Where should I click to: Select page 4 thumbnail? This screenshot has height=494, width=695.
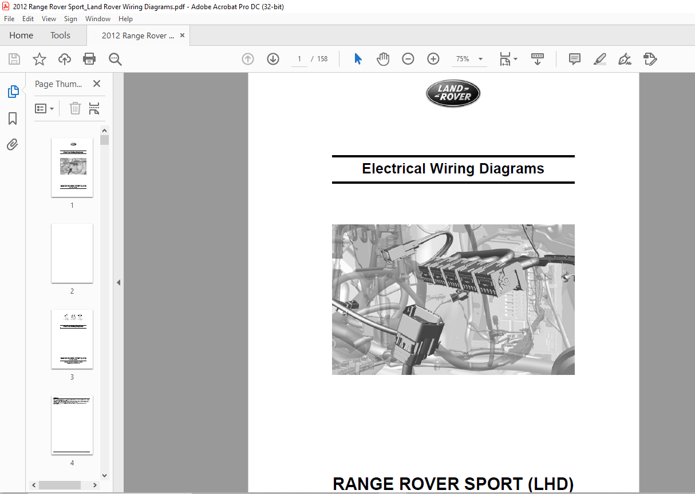[72, 425]
